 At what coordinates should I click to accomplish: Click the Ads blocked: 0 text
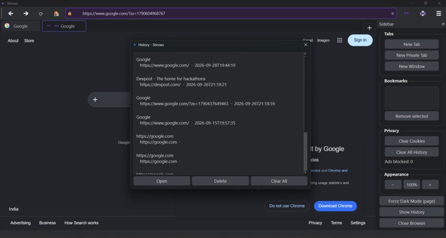(x=399, y=162)
